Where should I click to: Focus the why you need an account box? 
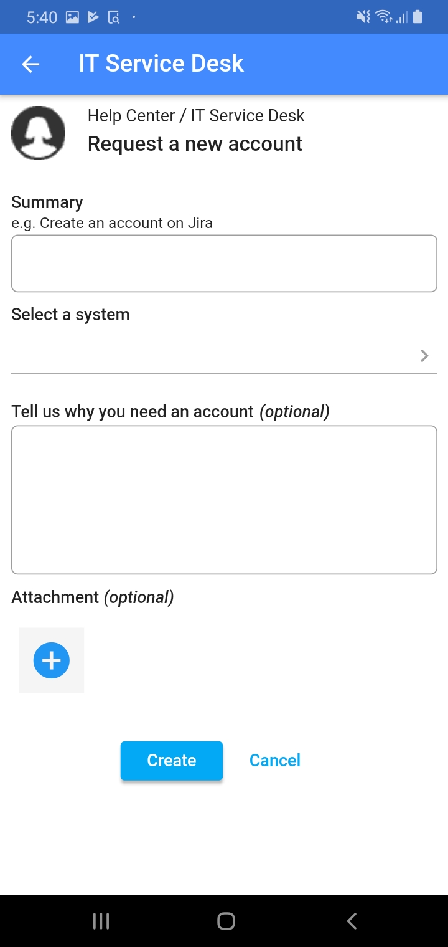[x=224, y=499]
